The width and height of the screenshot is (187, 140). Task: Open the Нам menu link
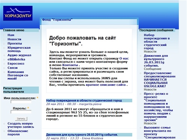[11, 35]
